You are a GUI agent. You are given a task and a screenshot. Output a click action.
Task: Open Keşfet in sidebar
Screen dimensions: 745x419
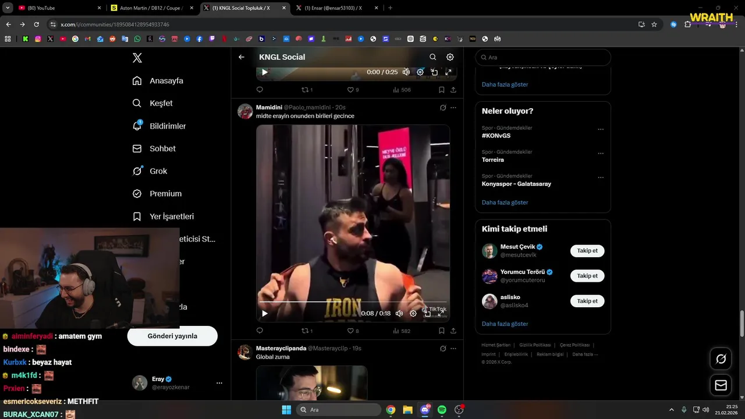(152, 103)
